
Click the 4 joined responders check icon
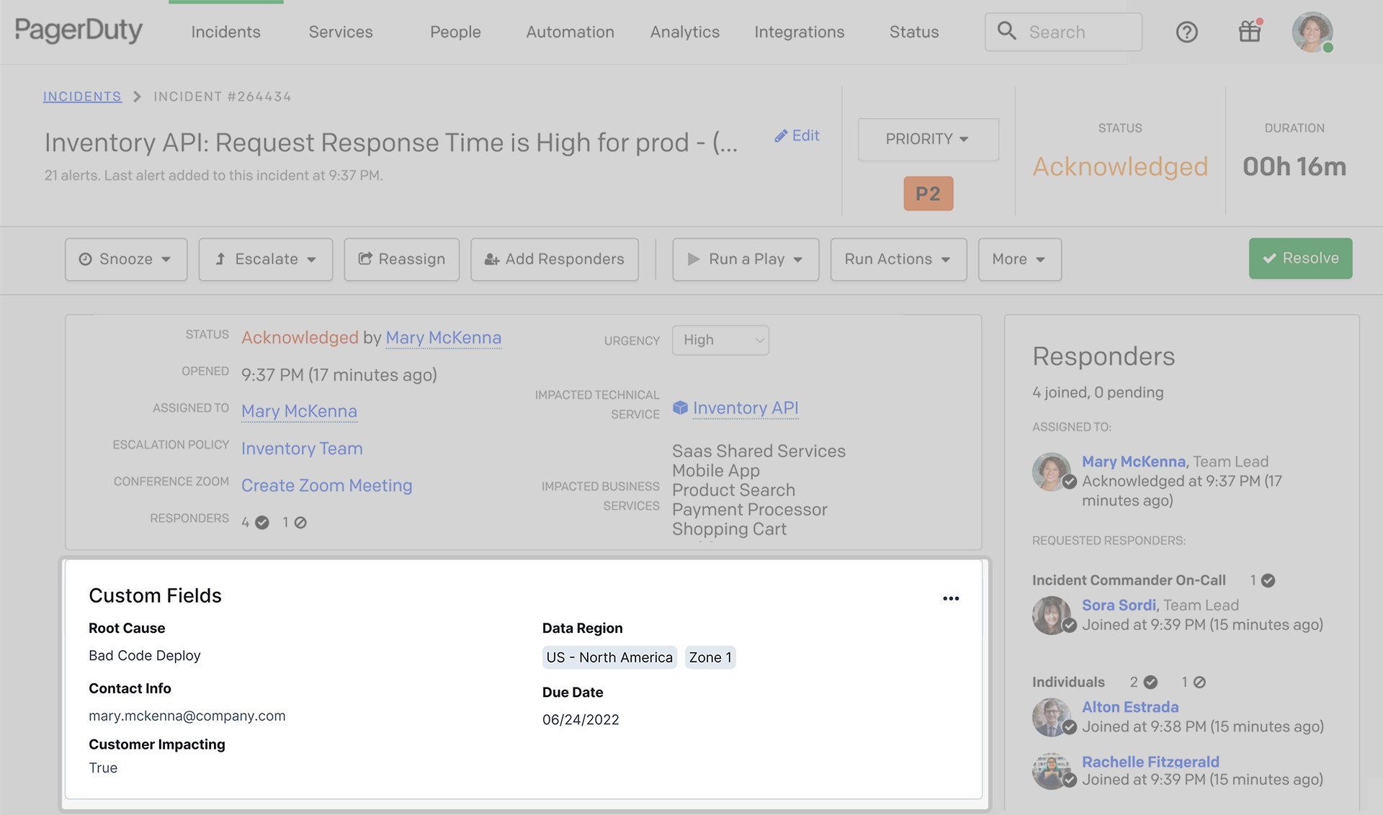pyautogui.click(x=262, y=523)
